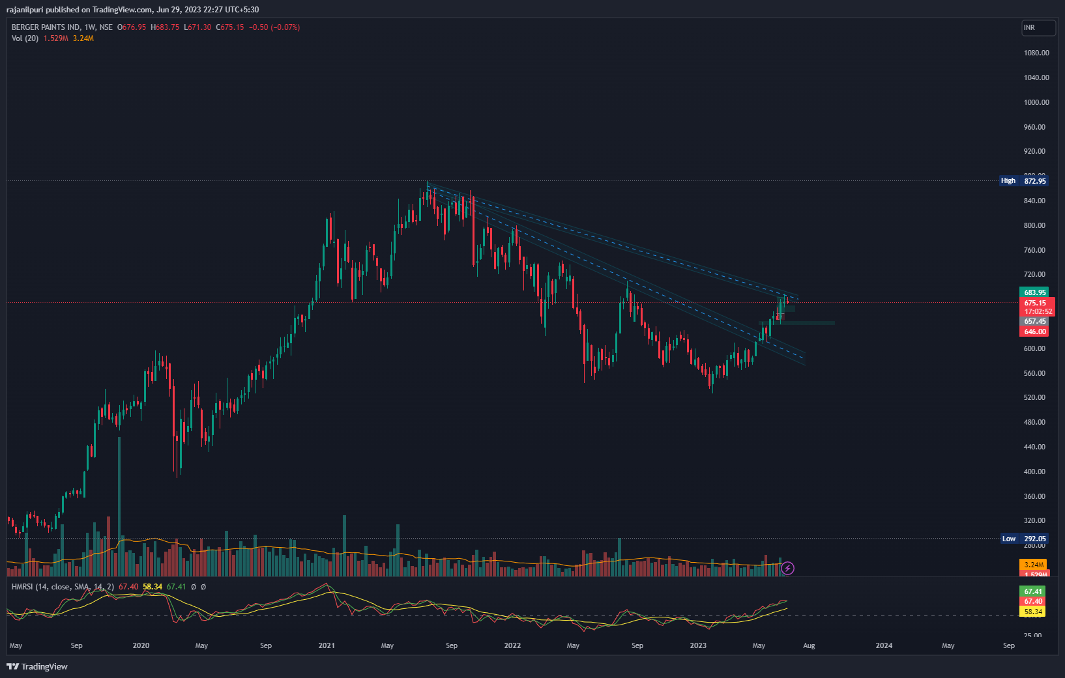1065x678 pixels.
Task: Select the BERGER PAINTS IND, 1W, NSE title
Action: point(62,27)
